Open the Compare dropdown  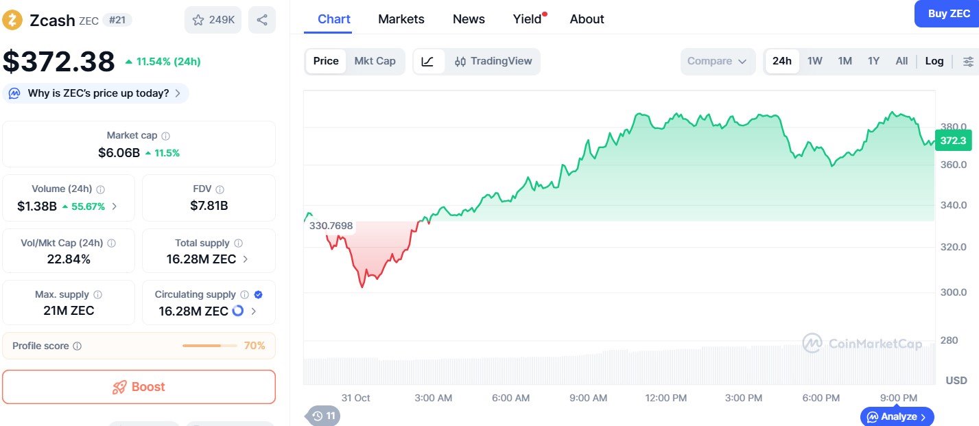pos(717,61)
